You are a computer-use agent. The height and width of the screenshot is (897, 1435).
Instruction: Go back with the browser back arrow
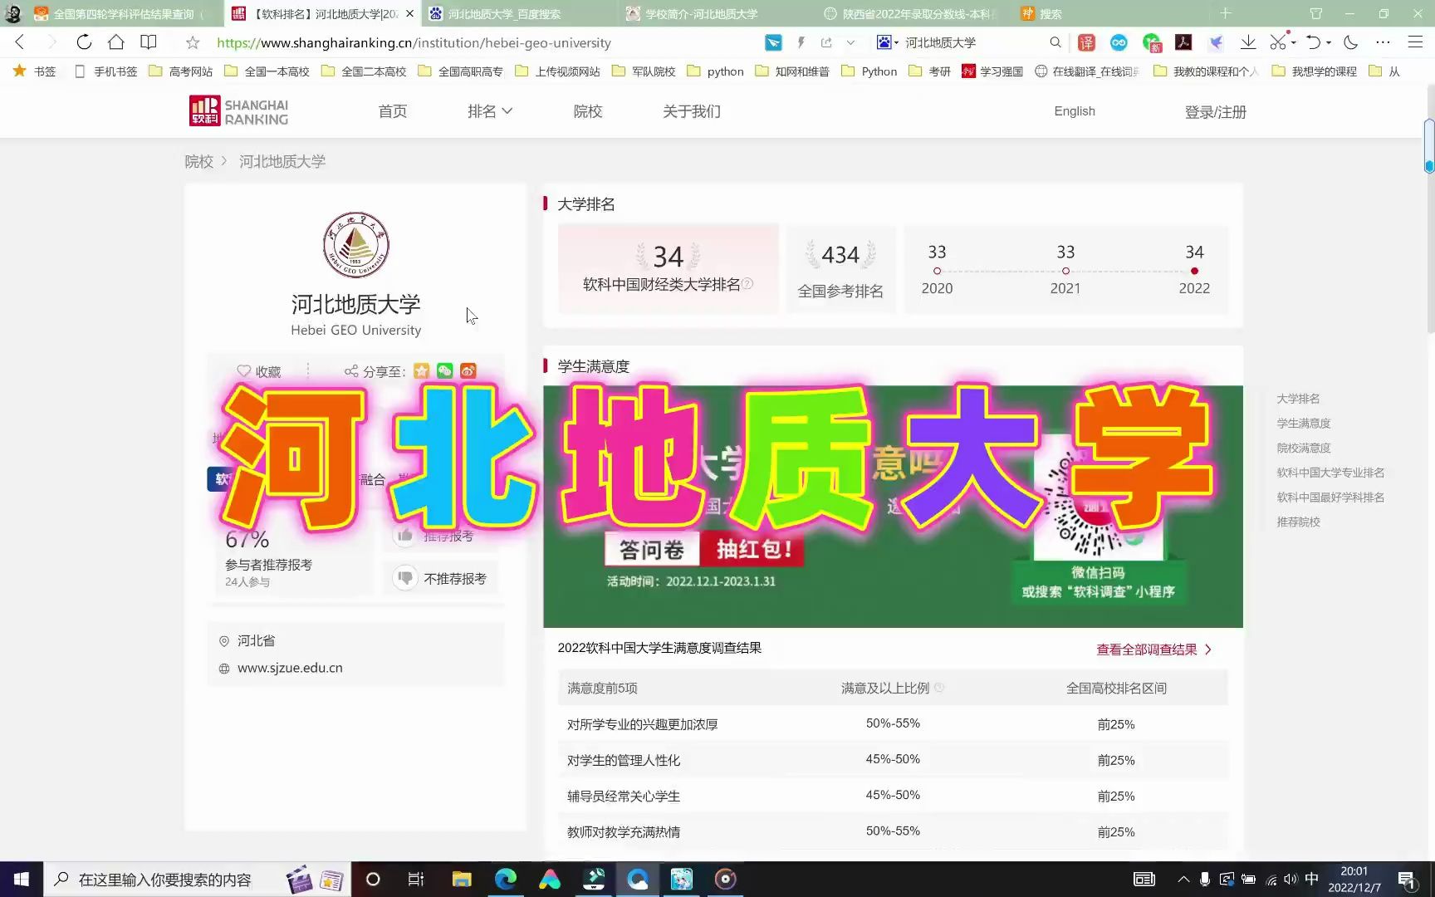[19, 42]
